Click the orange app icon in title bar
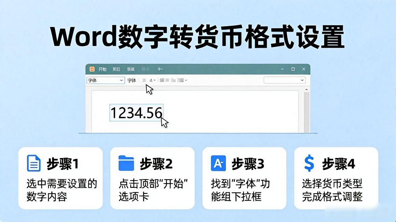This screenshot has width=396, height=222. (92, 69)
